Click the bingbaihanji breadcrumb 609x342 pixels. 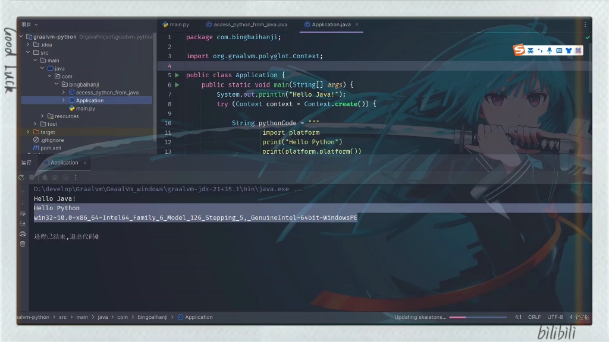coord(152,317)
